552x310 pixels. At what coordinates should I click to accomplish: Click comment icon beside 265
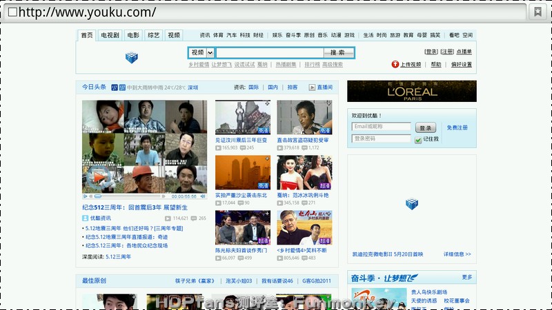coord(194,218)
